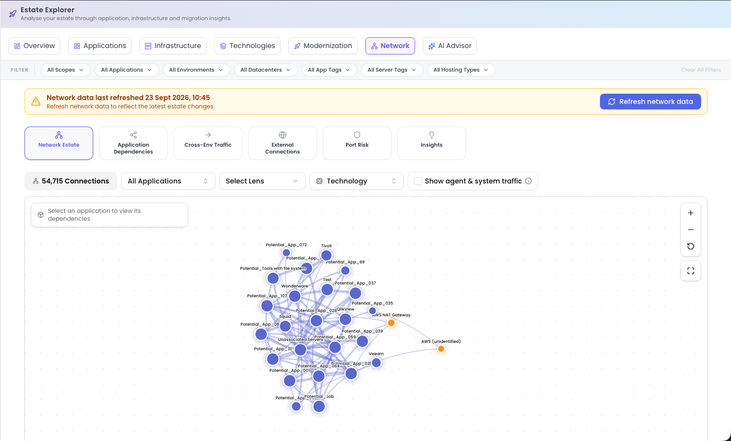Open the Application Dependencies view

click(x=133, y=143)
